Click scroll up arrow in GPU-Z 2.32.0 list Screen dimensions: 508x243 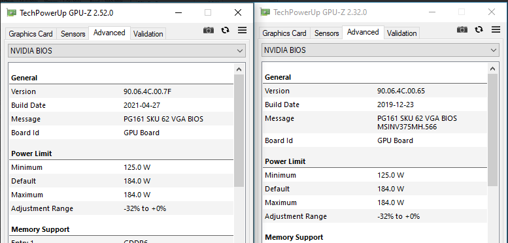pyautogui.click(x=492, y=69)
